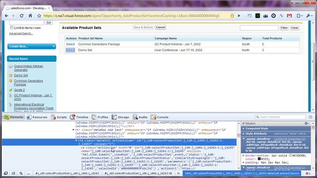Click the browser forward arrow
This screenshot has width=317, height=178.
[x=13, y=16]
